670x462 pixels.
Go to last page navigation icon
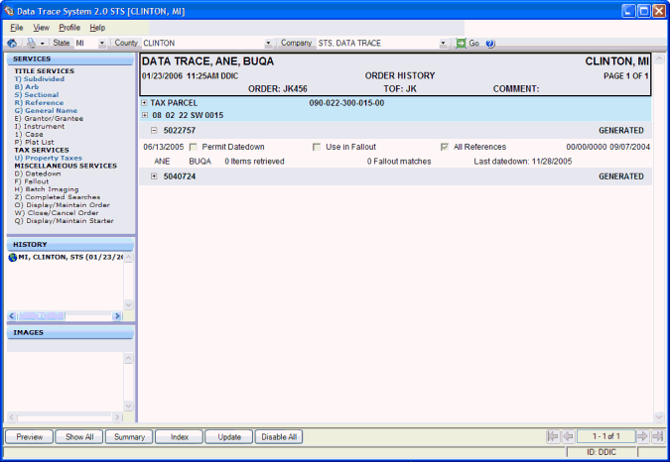click(658, 436)
